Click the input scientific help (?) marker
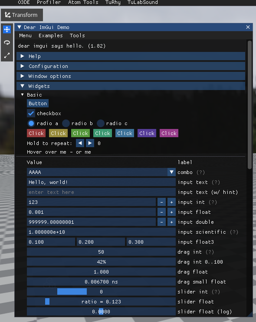 (x=234, y=232)
